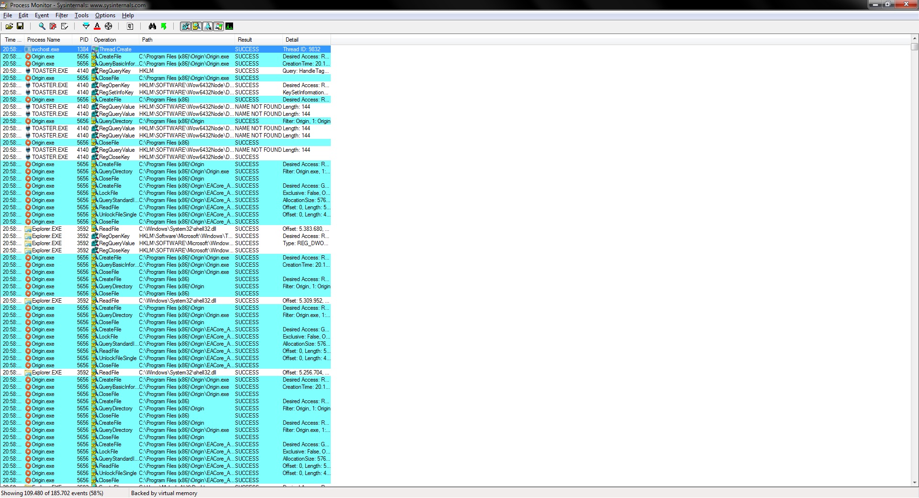Save the captured events with the floppy disk icon
919x498 pixels.
[20, 26]
